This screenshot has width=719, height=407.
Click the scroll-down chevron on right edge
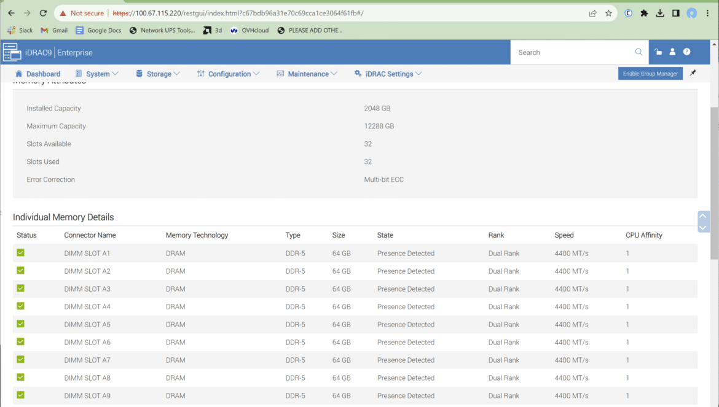pyautogui.click(x=703, y=227)
